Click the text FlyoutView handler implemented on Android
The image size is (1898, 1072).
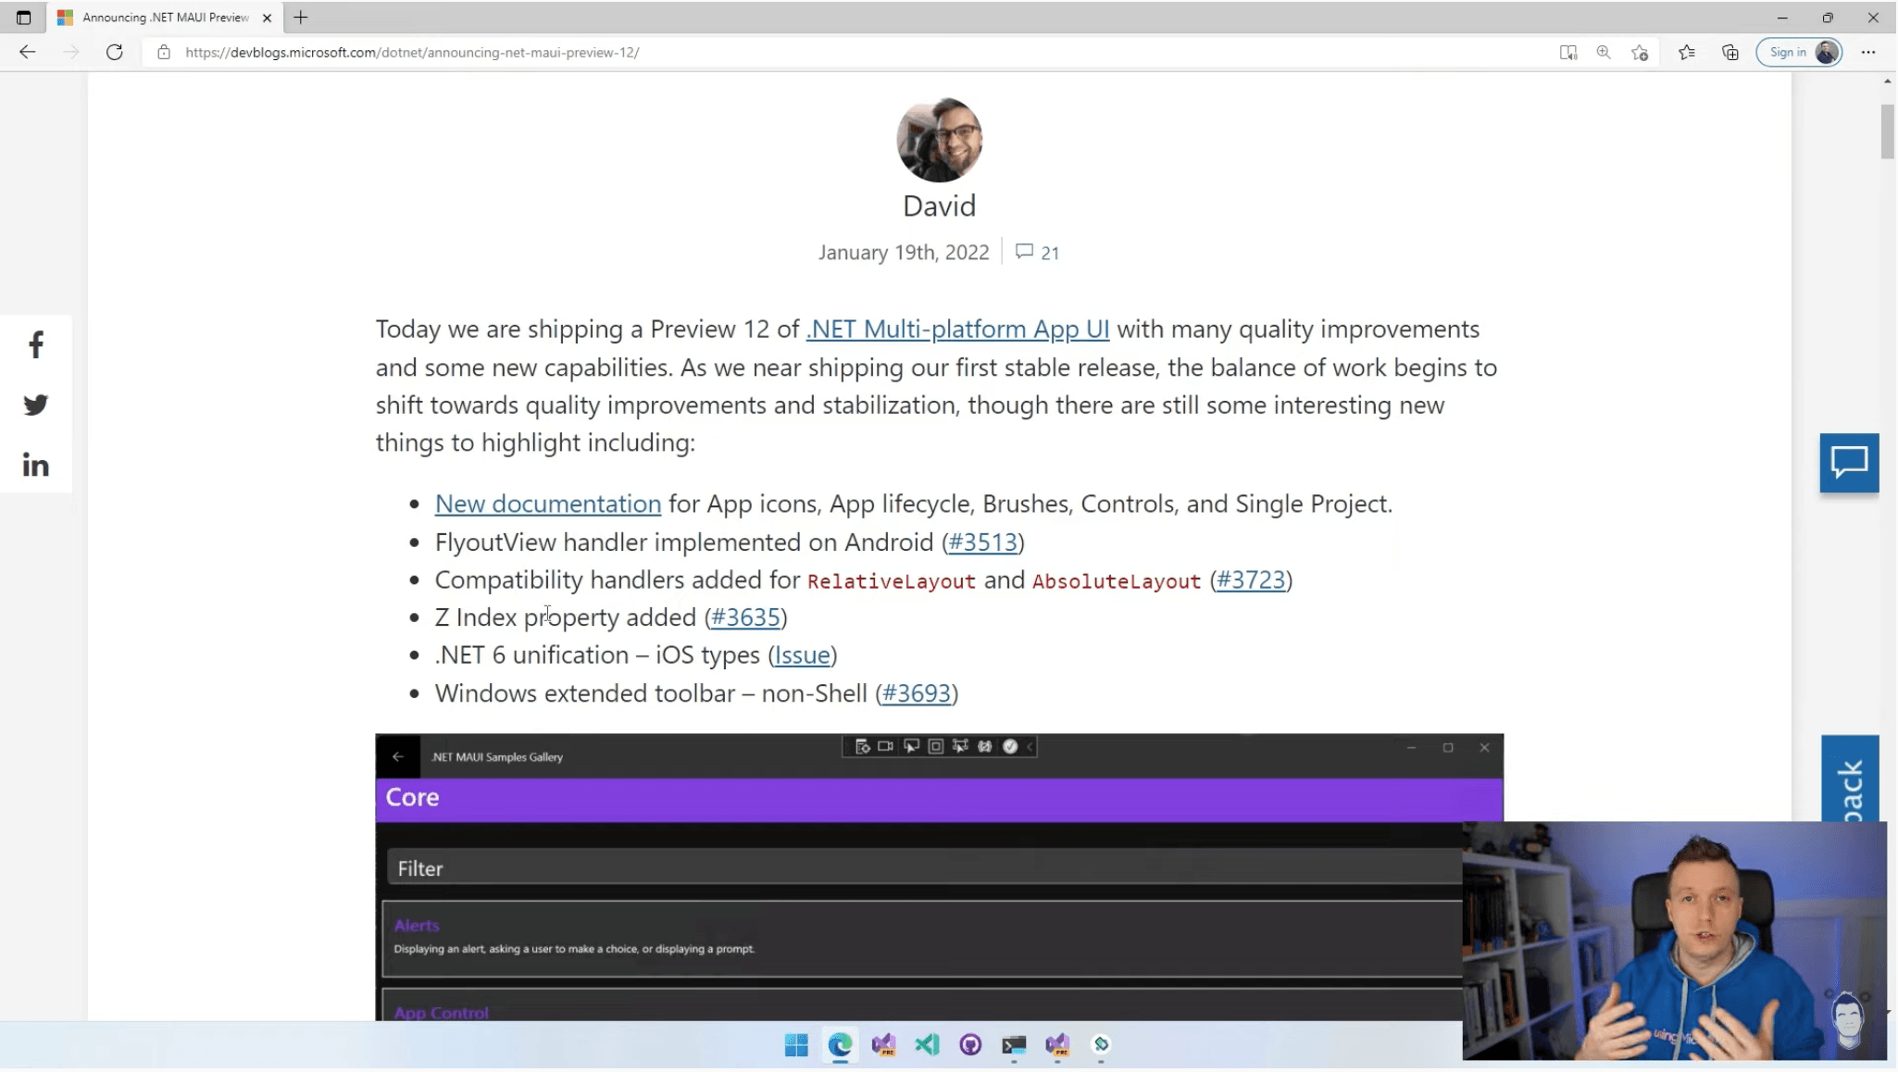click(684, 542)
